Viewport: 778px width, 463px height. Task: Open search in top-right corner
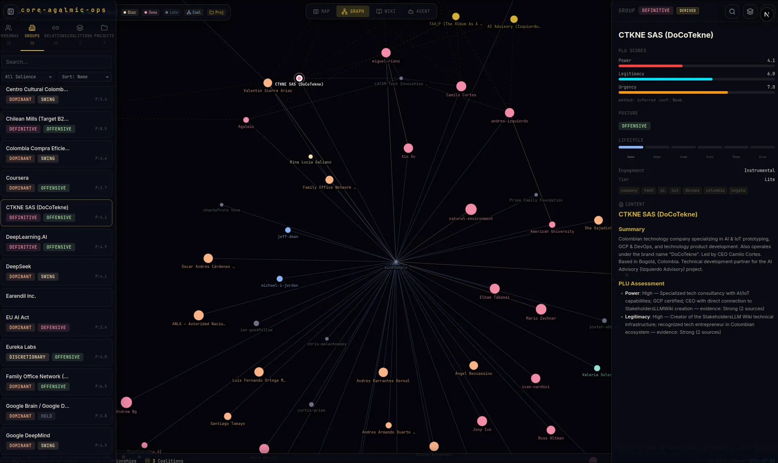(732, 12)
